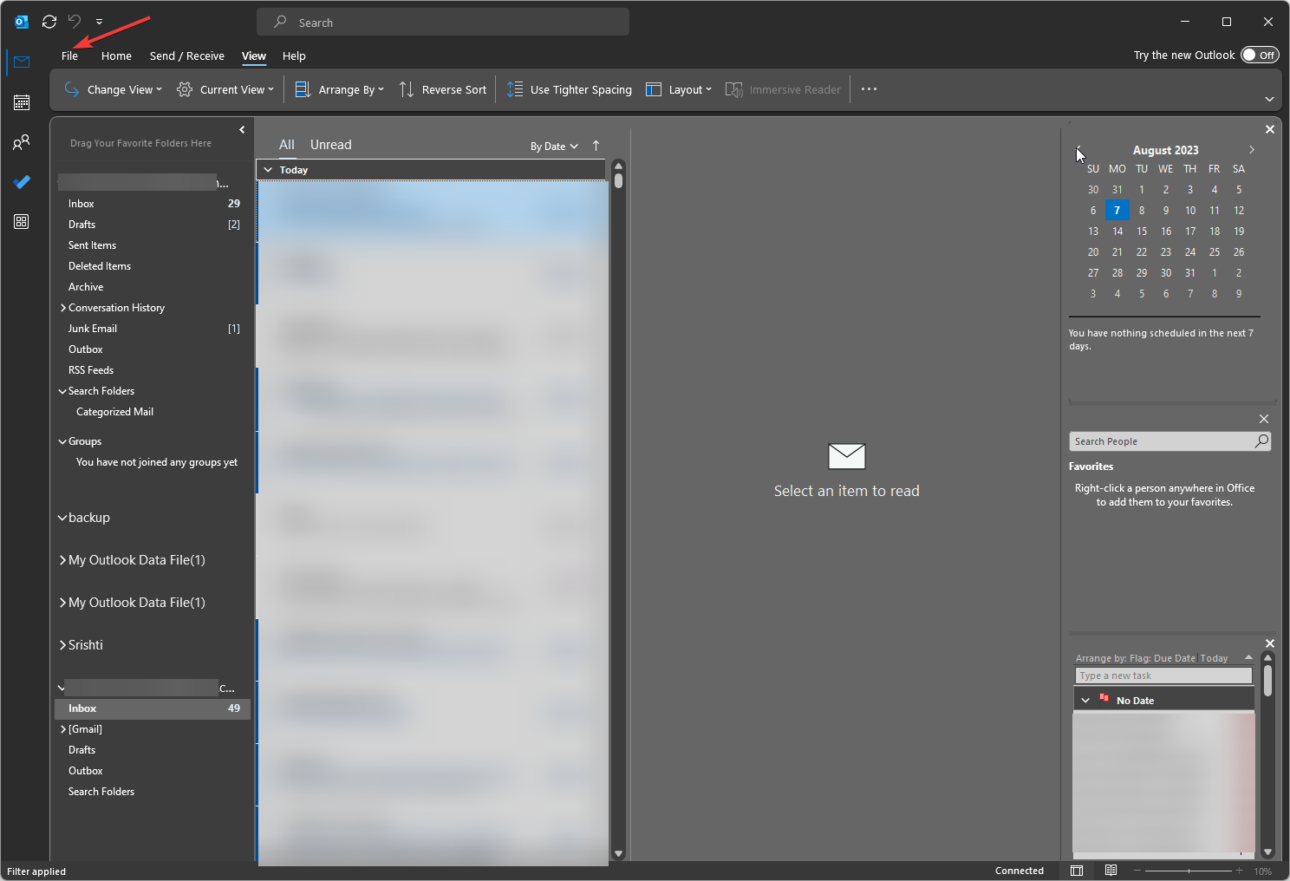Apply Reverse Sort from the ribbon
This screenshot has width=1290, height=881.
[x=443, y=88]
